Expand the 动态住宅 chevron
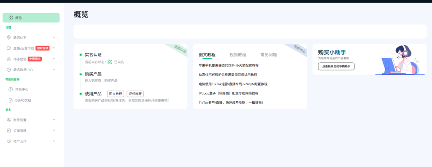 coord(54,59)
